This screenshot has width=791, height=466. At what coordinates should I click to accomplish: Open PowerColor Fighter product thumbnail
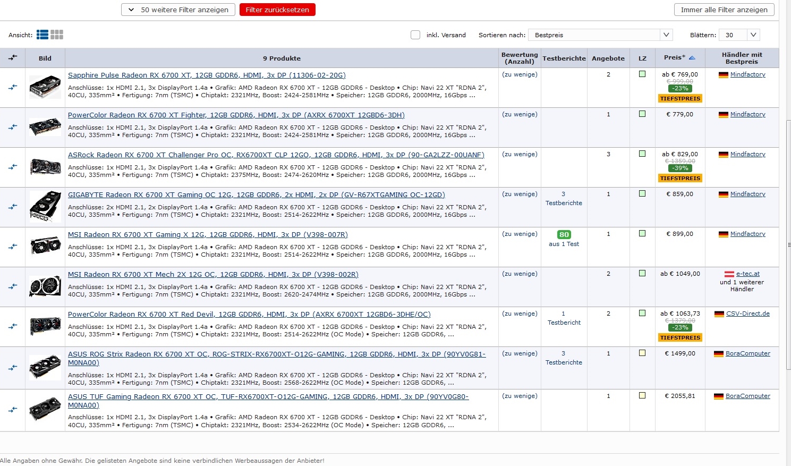tap(45, 127)
